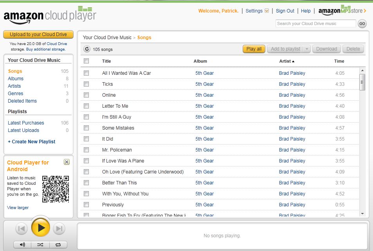
Task: Sort by the Title column header
Action: (x=106, y=61)
